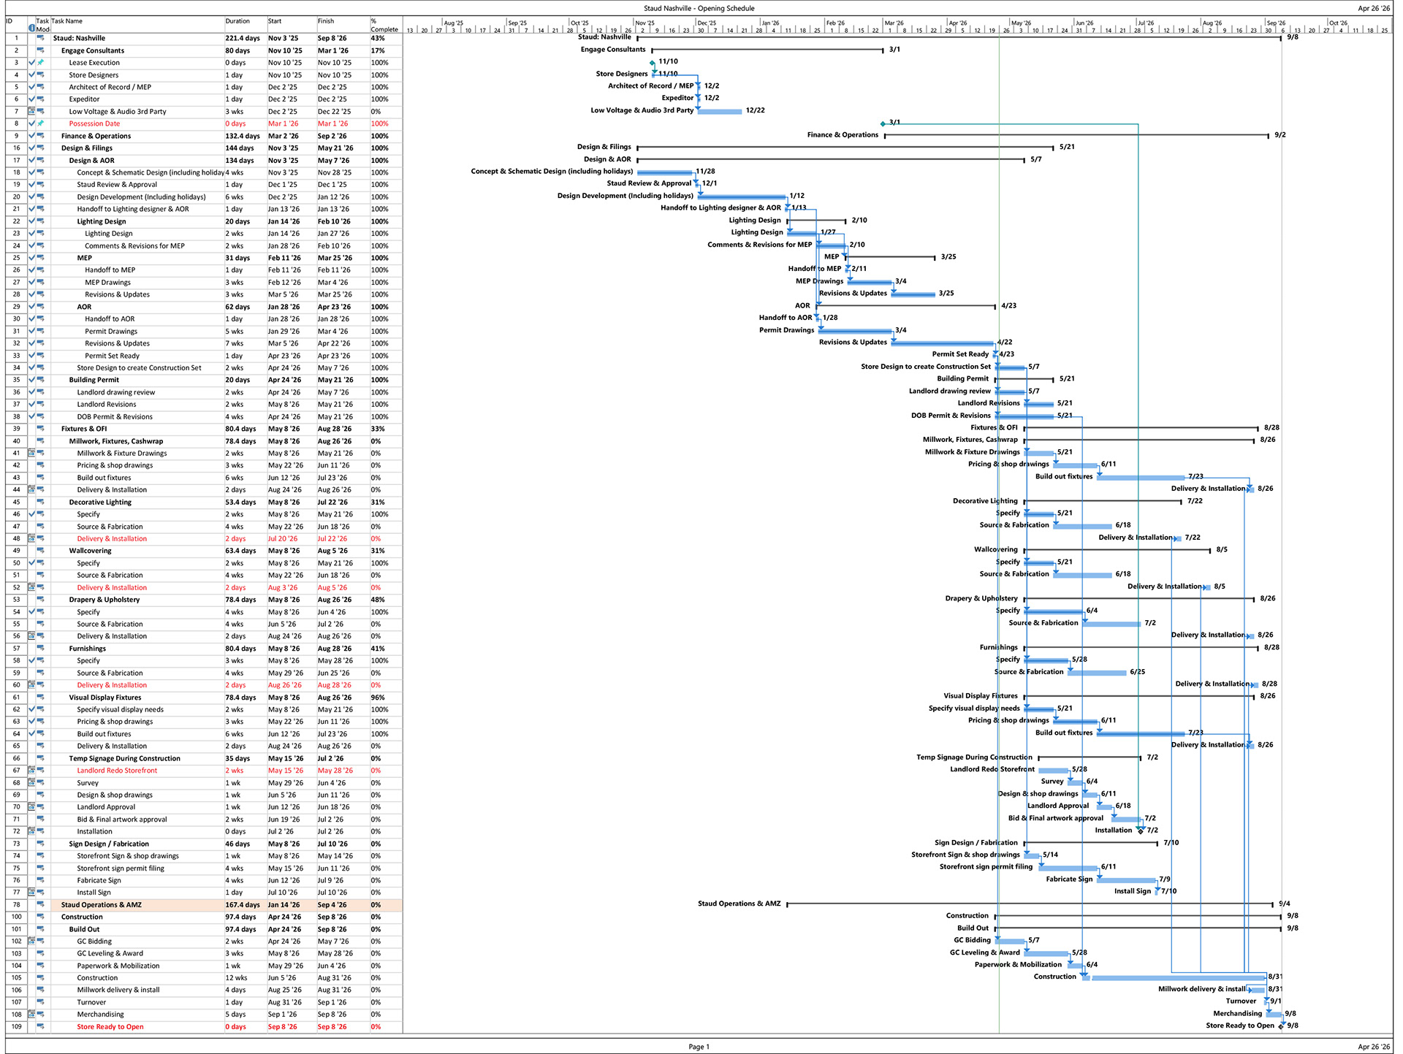Click the Possession Date milestone diamond on the Gantt chart

point(883,123)
